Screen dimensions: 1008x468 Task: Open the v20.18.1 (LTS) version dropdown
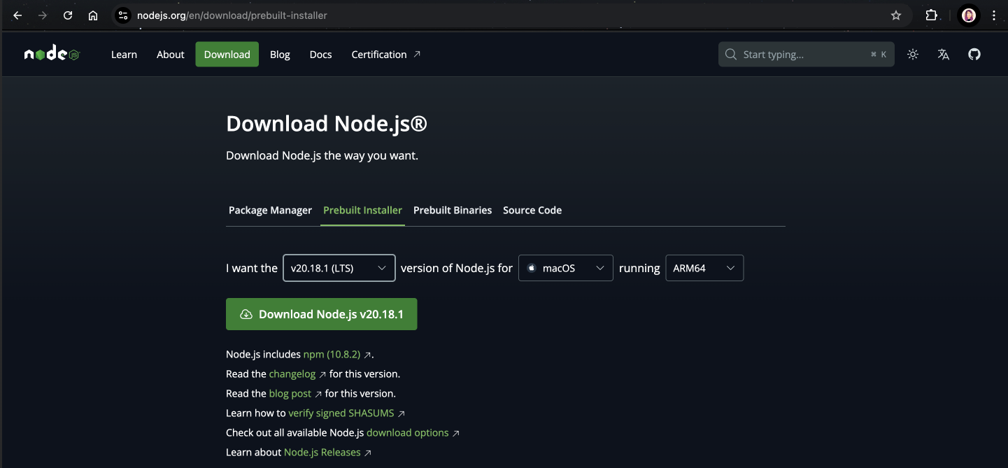(x=339, y=268)
